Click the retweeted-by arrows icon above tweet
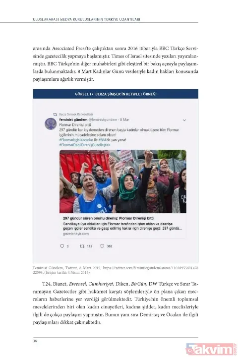Viewport: 238px width, 357px height. (x=55, y=115)
